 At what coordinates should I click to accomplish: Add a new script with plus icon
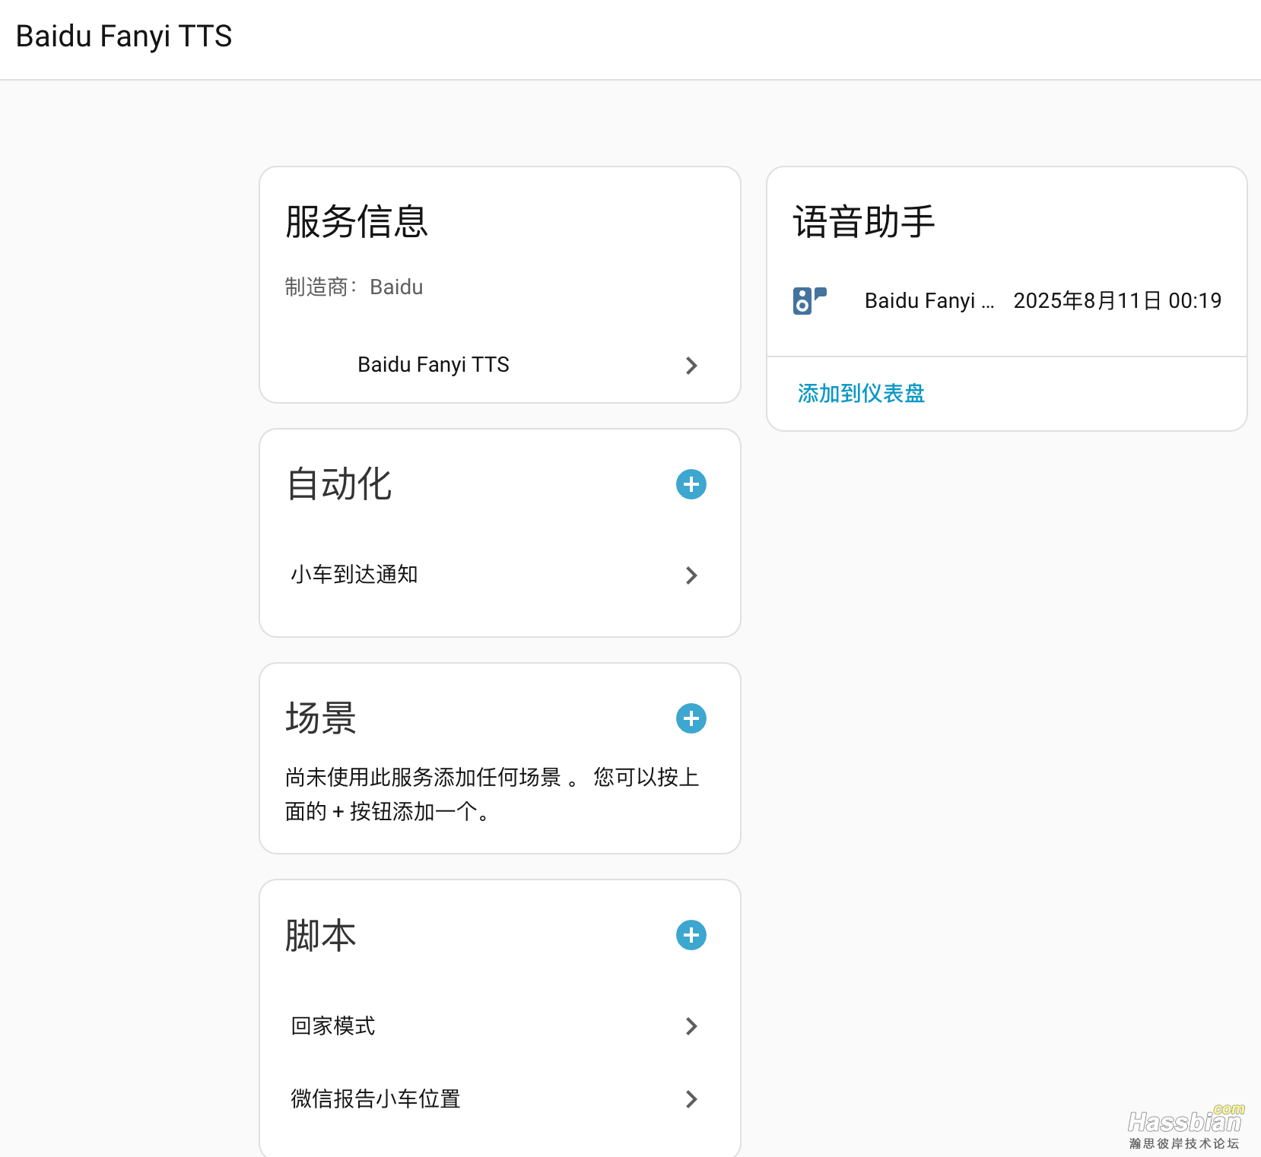(x=691, y=935)
